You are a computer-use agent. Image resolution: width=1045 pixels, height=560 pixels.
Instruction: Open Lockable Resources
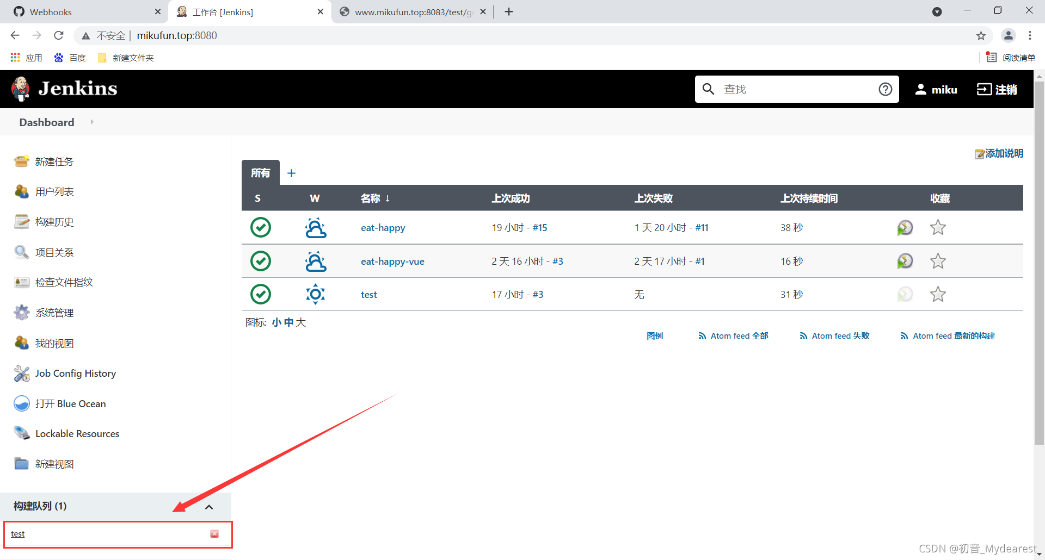click(77, 434)
